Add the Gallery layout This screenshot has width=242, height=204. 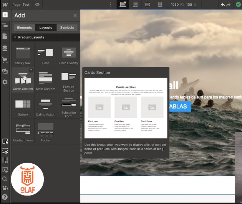click(23, 106)
